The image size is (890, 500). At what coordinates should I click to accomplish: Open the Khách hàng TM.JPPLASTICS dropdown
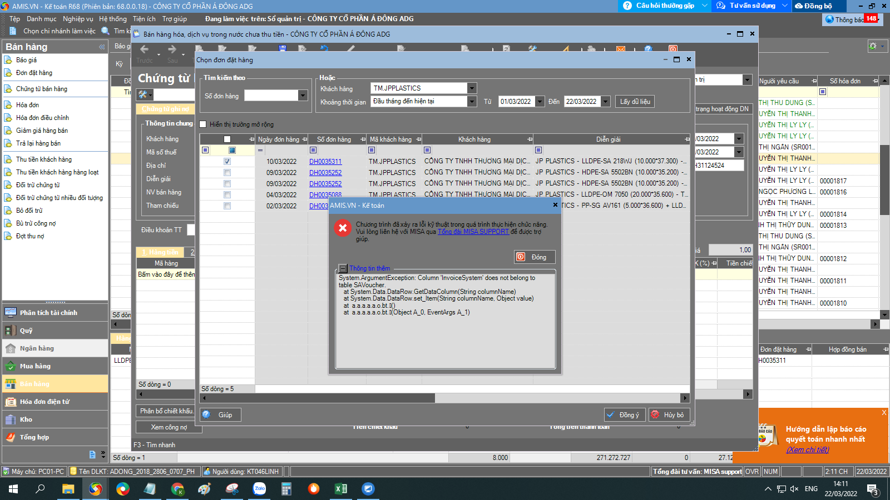pyautogui.click(x=472, y=88)
